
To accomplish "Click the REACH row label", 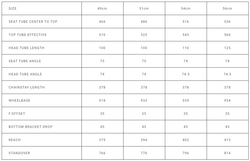I will click(x=15, y=140).
